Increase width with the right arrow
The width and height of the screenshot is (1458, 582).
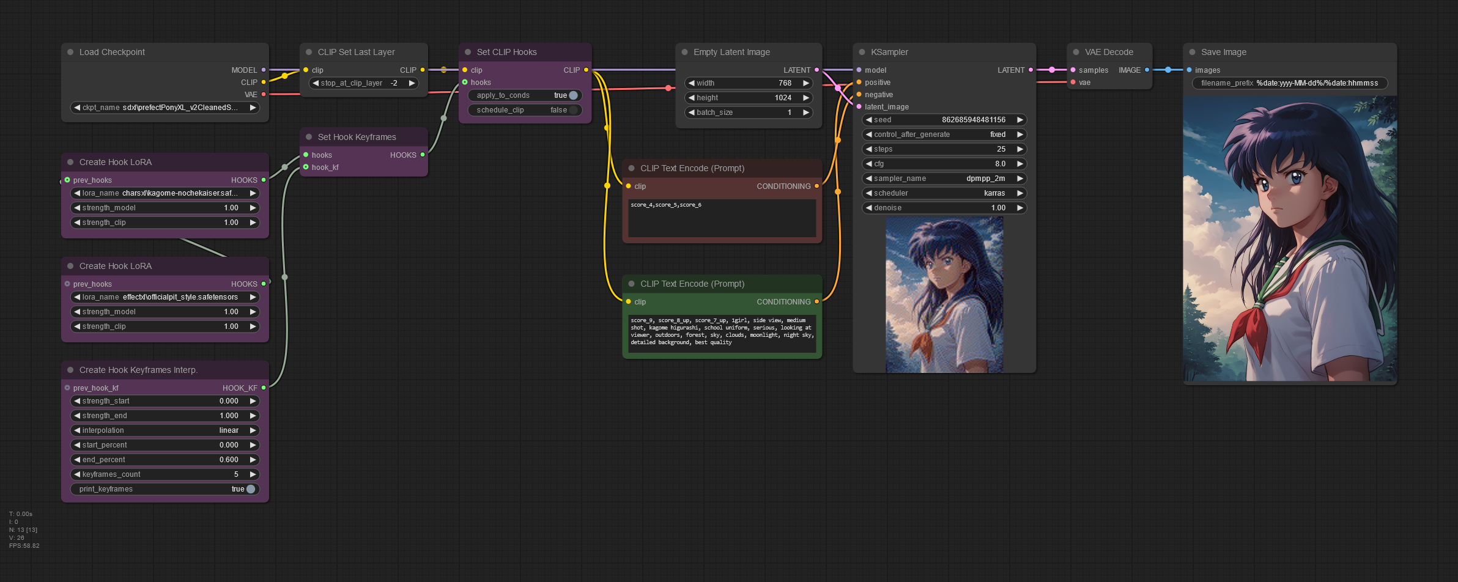click(x=806, y=83)
